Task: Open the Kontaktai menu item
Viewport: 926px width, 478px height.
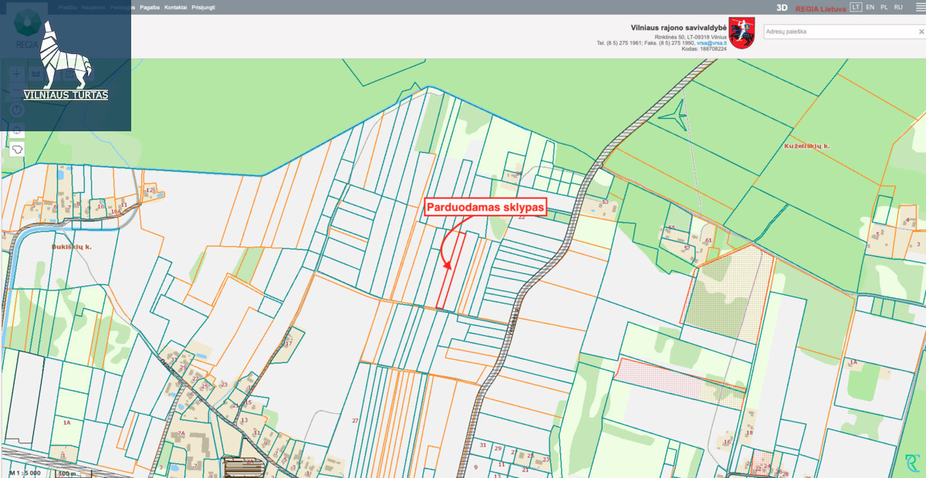Action: pos(176,7)
